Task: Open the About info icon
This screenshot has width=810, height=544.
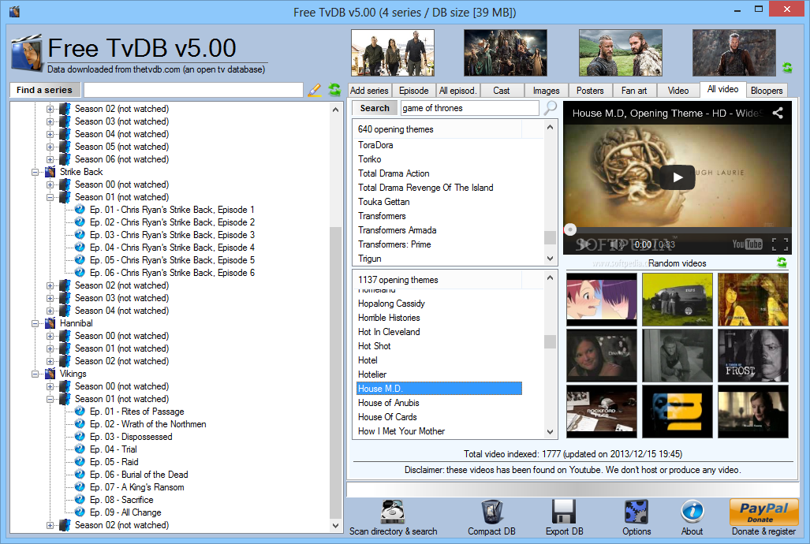Action: 692,512
